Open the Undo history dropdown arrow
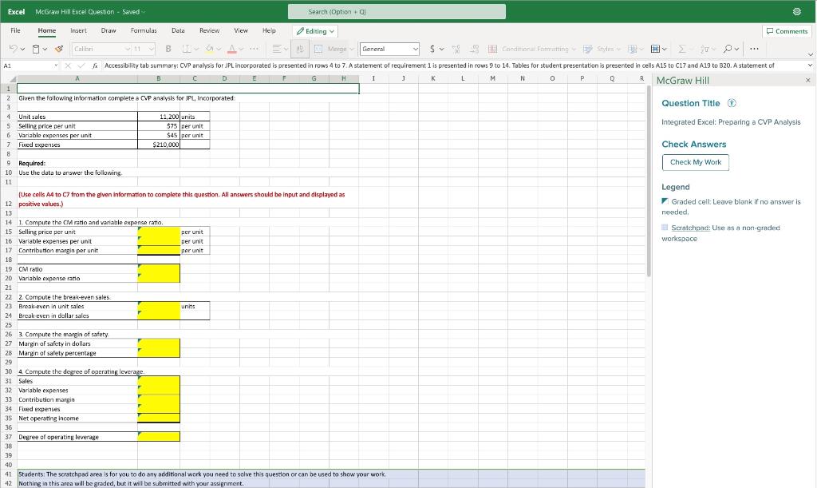817x488 pixels. [x=22, y=49]
